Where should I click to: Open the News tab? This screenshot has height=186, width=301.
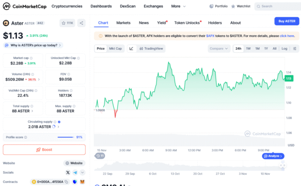tap(143, 23)
